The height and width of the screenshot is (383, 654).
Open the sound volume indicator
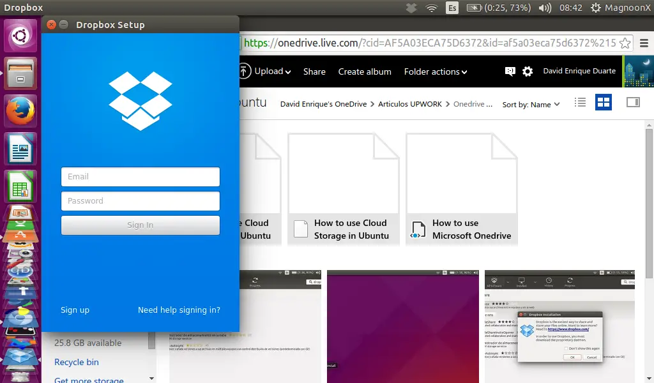[545, 8]
